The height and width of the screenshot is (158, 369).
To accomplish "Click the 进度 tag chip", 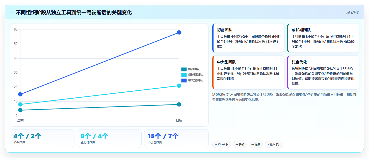I will (x=256, y=144).
